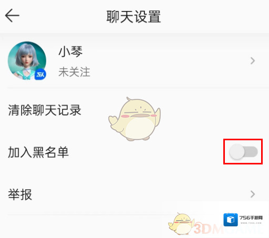This screenshot has width=269, height=238.
Task: Tap the blue verified badge on avatar
Action: pos(40,75)
